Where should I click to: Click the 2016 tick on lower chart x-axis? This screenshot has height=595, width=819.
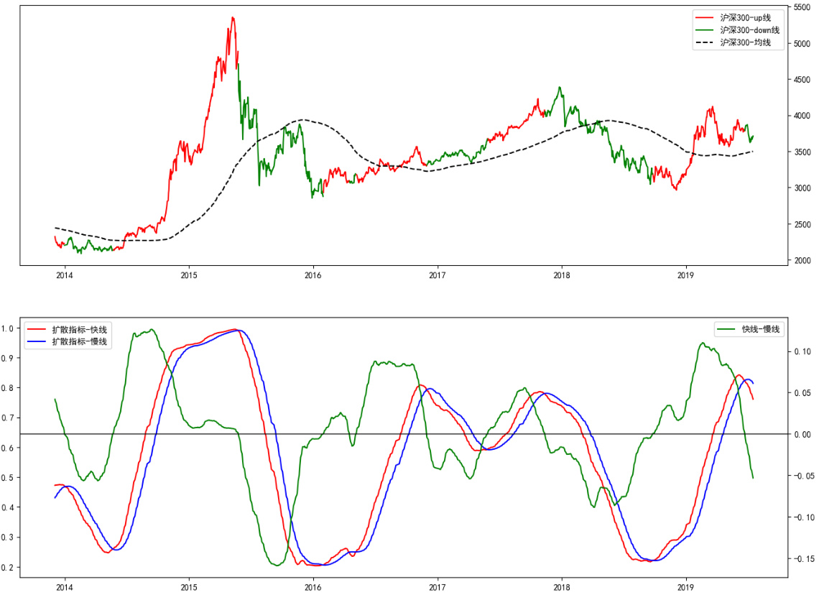pos(313,586)
